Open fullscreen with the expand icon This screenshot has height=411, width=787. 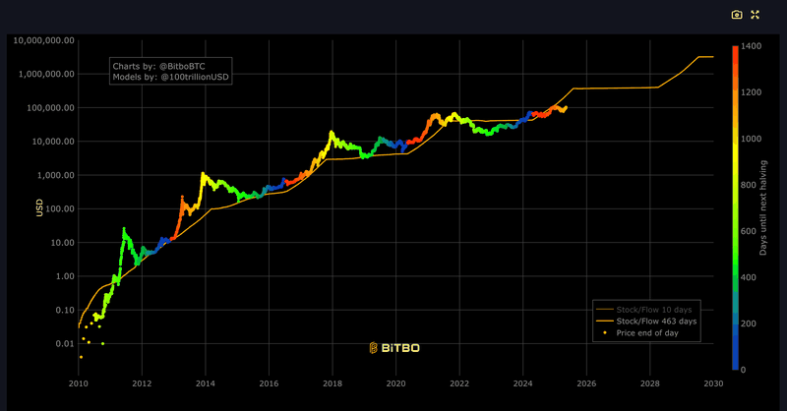(x=755, y=15)
